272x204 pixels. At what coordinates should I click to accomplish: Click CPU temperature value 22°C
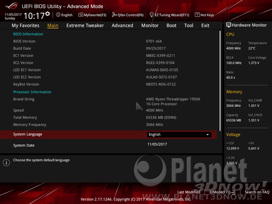(251, 48)
